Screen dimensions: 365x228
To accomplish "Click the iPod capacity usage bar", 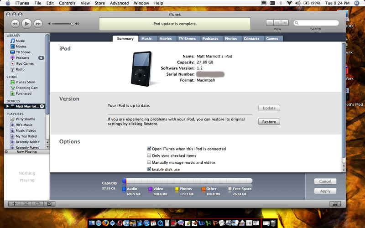I will pos(188,181).
